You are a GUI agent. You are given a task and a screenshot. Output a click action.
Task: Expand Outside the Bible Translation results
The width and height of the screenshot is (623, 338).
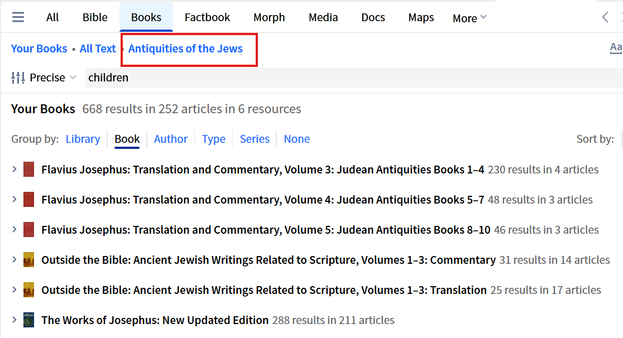15,290
